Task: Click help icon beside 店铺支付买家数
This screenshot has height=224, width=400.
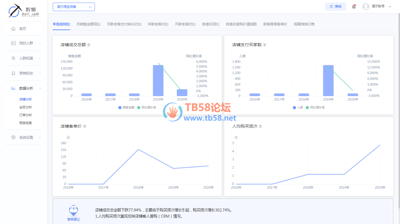Action: 264,45
